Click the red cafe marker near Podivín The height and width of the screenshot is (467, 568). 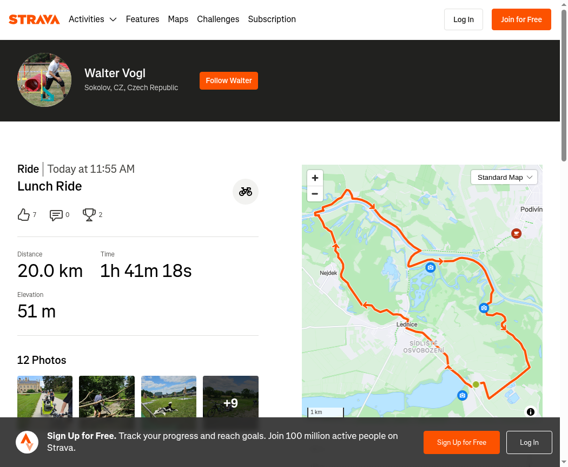pos(516,233)
